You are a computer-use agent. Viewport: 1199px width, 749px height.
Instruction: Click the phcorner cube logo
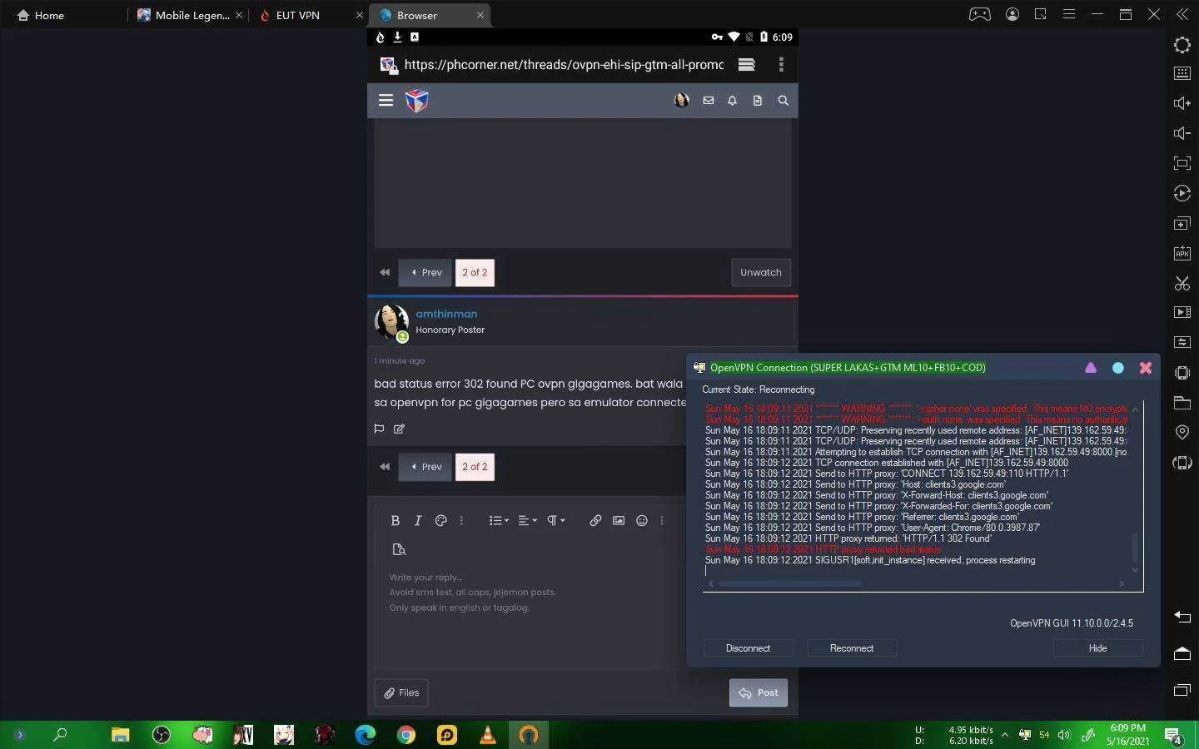point(417,101)
